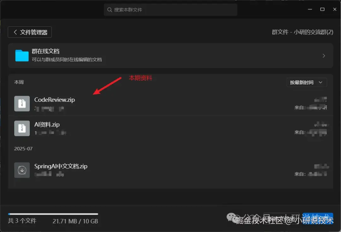Minimize the group files window
This screenshot has height=232, width=341.
point(310,9)
